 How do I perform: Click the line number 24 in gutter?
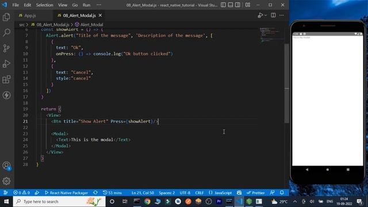[25, 140]
